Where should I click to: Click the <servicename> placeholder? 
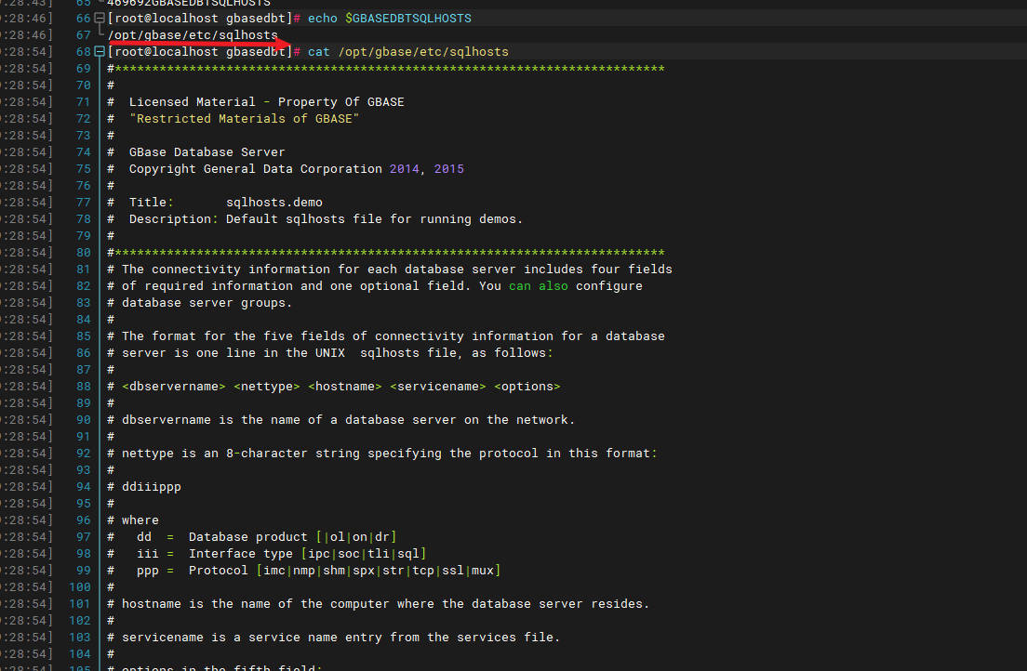[x=437, y=387]
